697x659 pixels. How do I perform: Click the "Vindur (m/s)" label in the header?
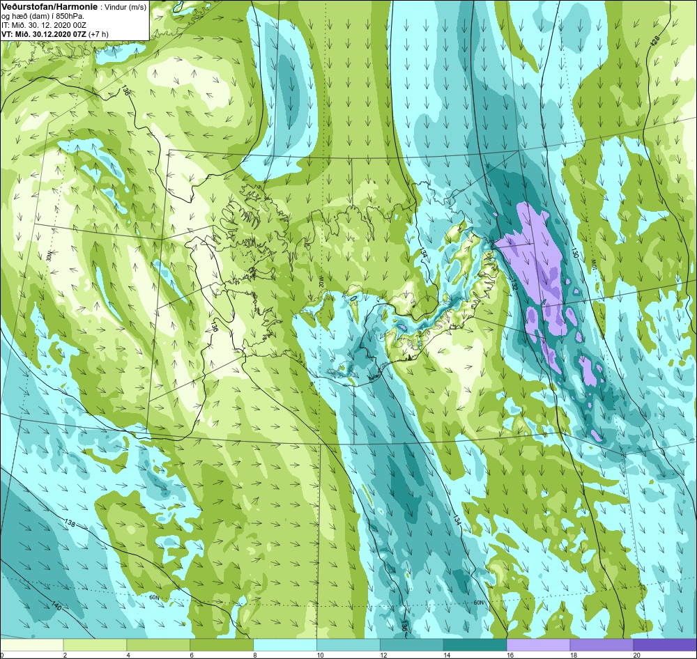pyautogui.click(x=124, y=7)
